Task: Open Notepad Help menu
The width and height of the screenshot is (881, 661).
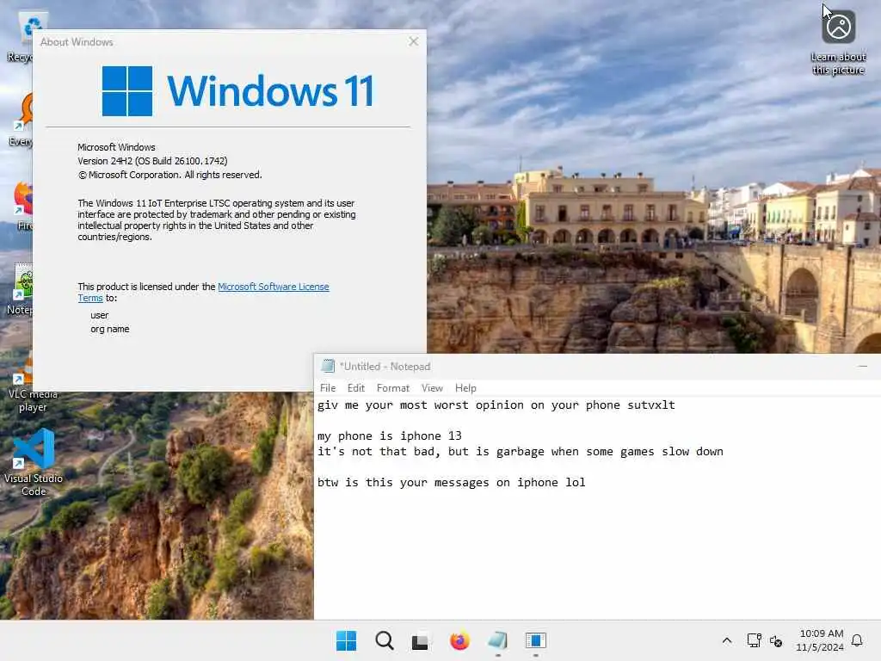Action: pos(465,388)
